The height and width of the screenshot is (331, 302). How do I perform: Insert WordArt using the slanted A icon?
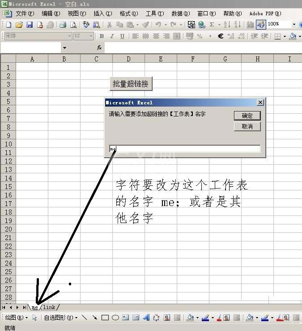pos(146,317)
